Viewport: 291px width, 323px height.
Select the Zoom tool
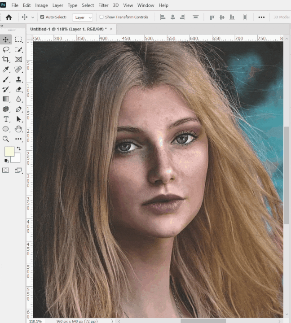(x=6, y=139)
